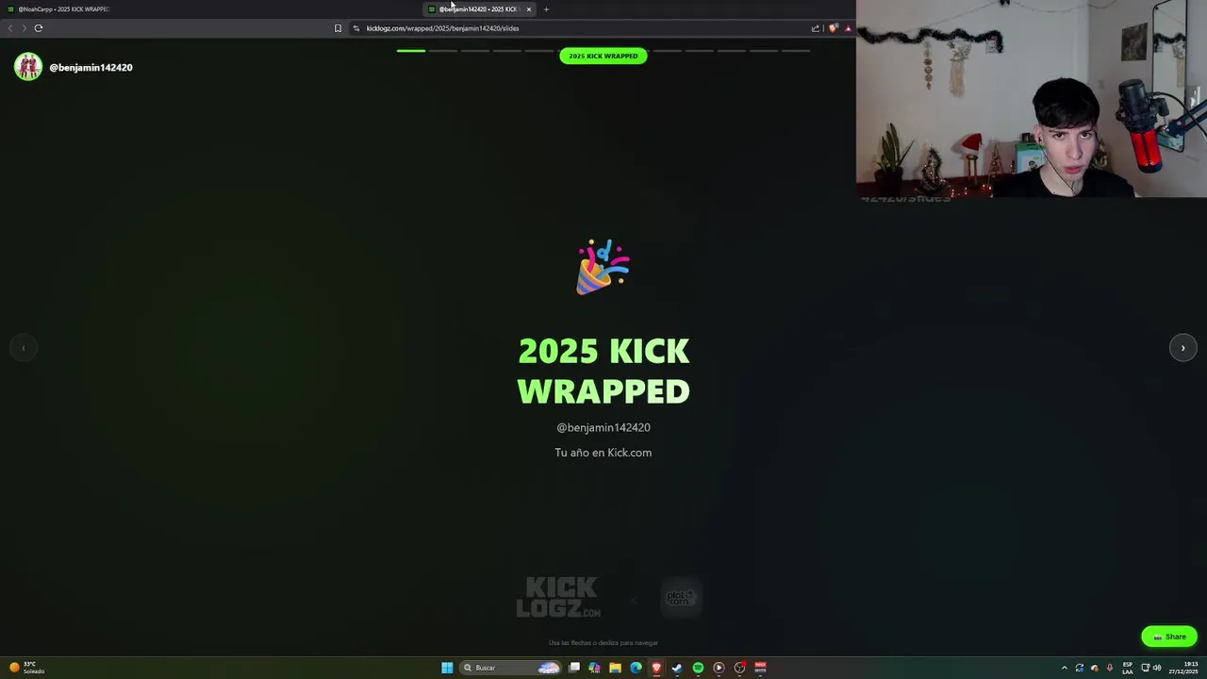The height and width of the screenshot is (679, 1207).
Task: Open the media player taskbar icon
Action: 719,668
